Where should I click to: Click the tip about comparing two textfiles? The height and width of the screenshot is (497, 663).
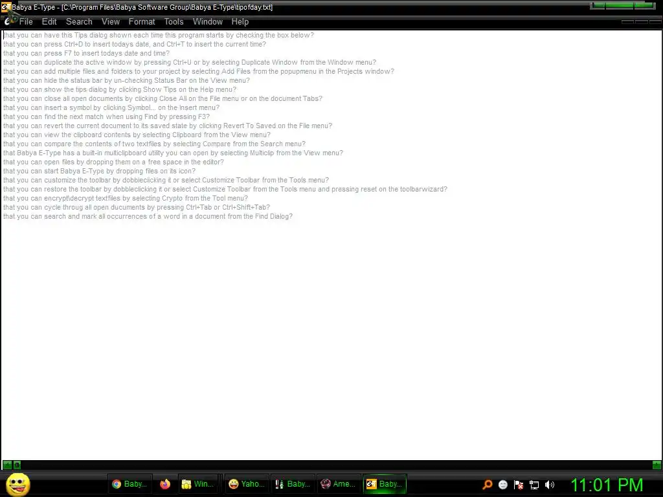point(154,144)
